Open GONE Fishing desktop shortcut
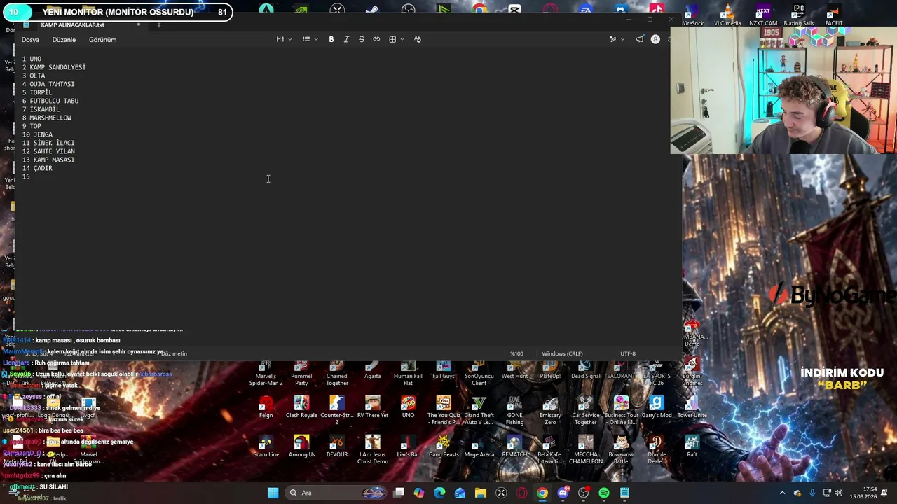Image resolution: width=897 pixels, height=504 pixels. click(514, 410)
